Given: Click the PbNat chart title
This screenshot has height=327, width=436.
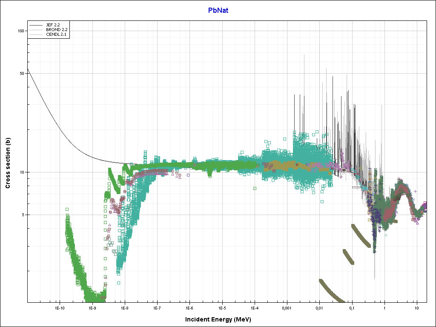Looking at the screenshot, I should (218, 10).
